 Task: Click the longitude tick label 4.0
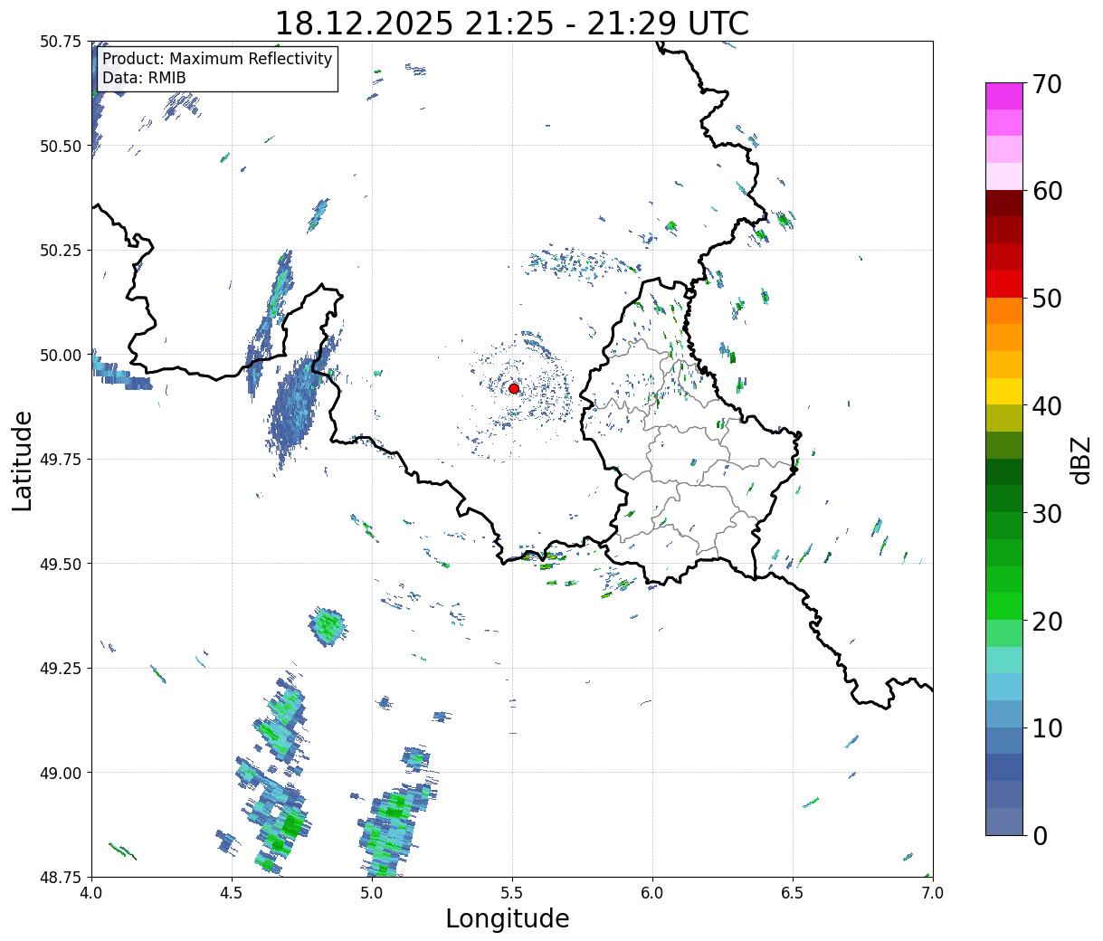coord(91,892)
